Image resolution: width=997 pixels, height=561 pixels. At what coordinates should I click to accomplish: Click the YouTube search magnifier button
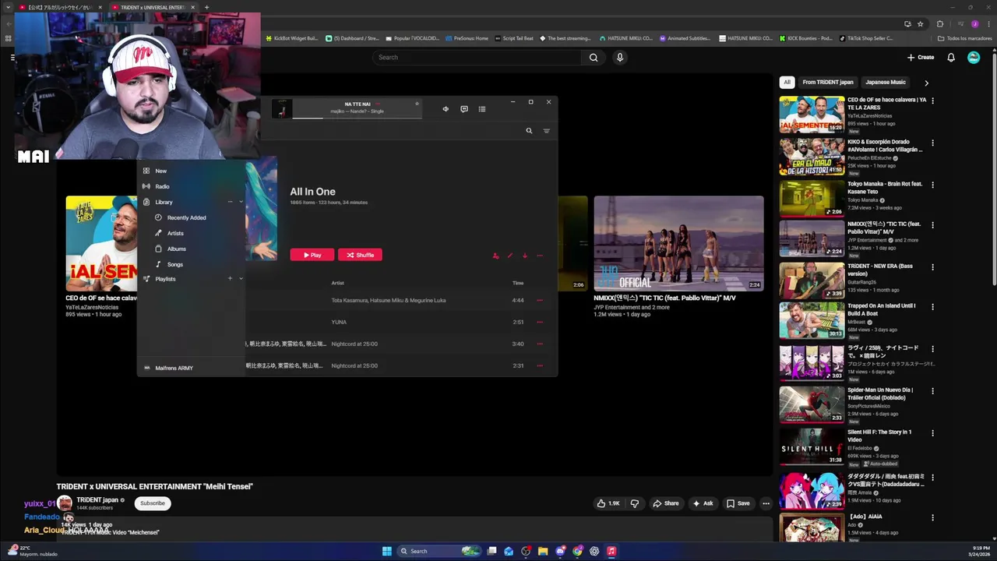point(594,57)
